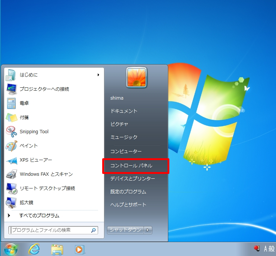Click the Windows Start orb
This screenshot has width=276, height=256.
click(x=11, y=249)
